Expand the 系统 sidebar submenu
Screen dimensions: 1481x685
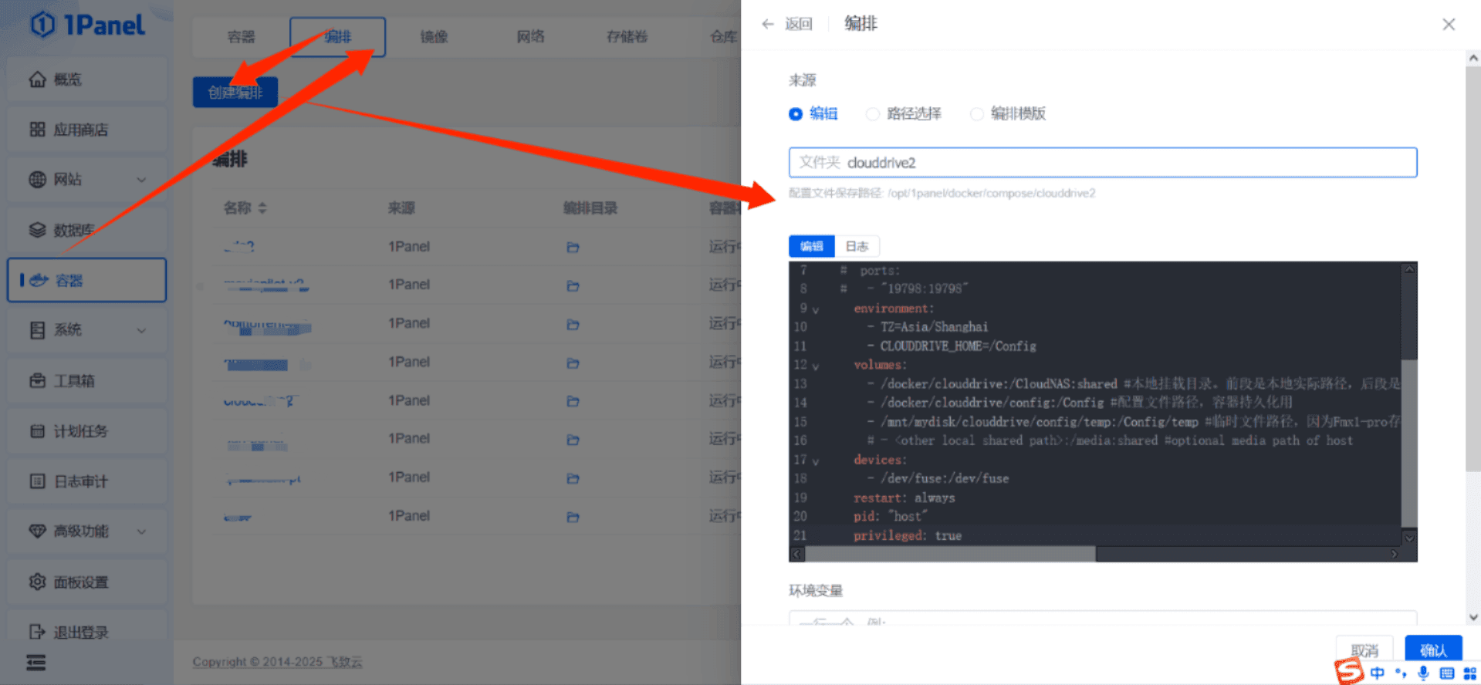pyautogui.click(x=141, y=330)
